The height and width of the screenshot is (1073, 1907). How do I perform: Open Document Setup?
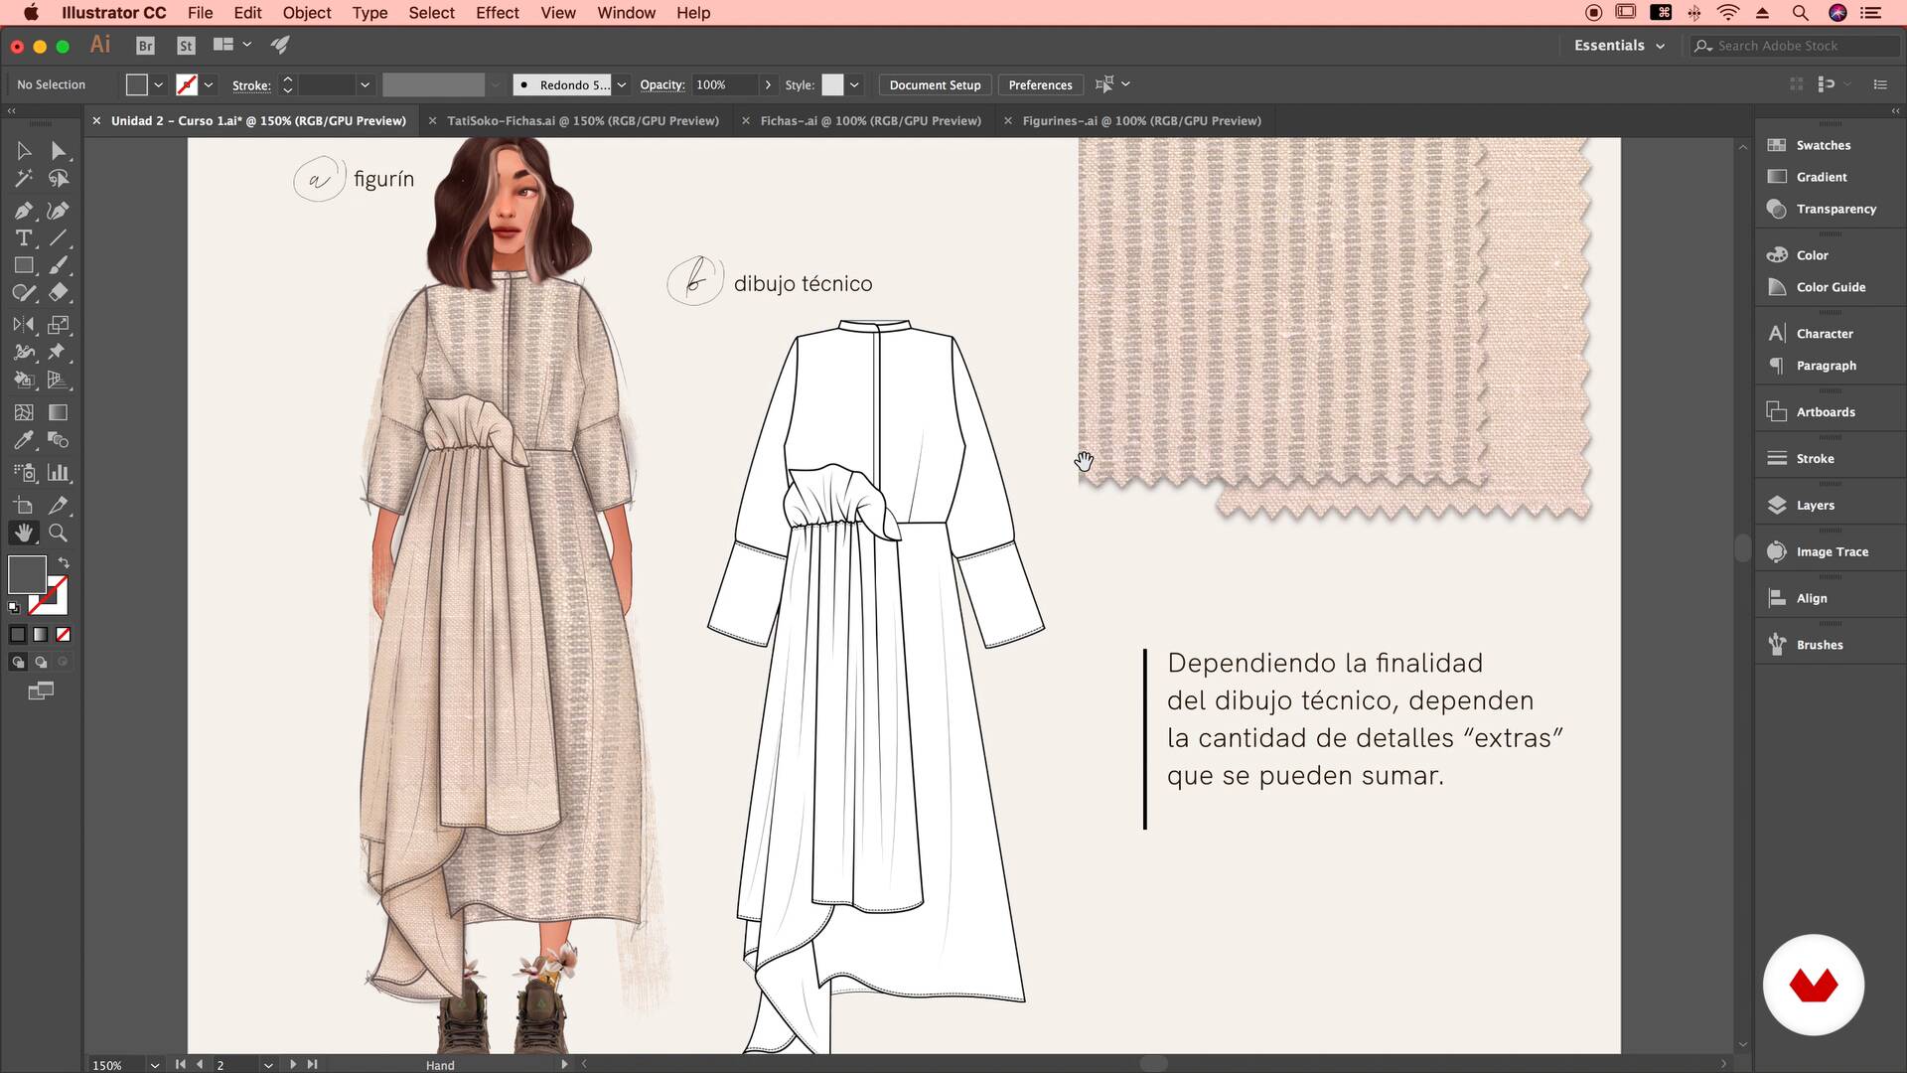(x=934, y=84)
